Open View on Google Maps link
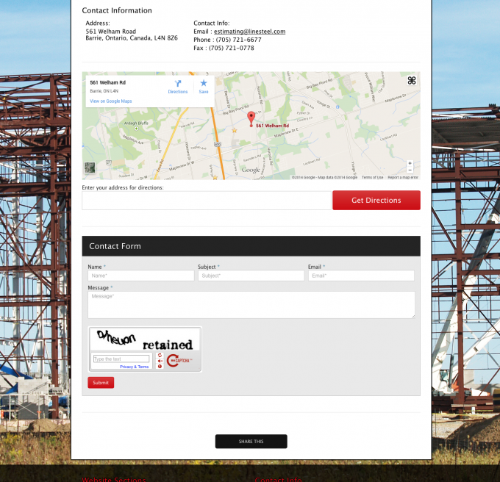500x482 pixels. [111, 101]
